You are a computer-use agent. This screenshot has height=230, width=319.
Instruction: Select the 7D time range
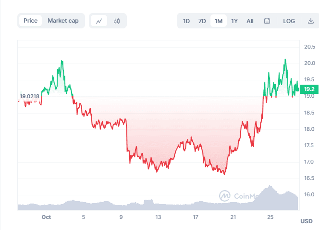tap(202, 21)
